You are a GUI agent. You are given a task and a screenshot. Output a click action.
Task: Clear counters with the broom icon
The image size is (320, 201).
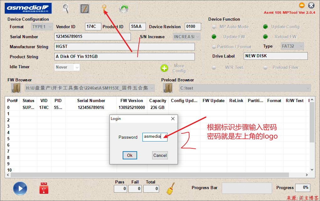[x=171, y=188]
